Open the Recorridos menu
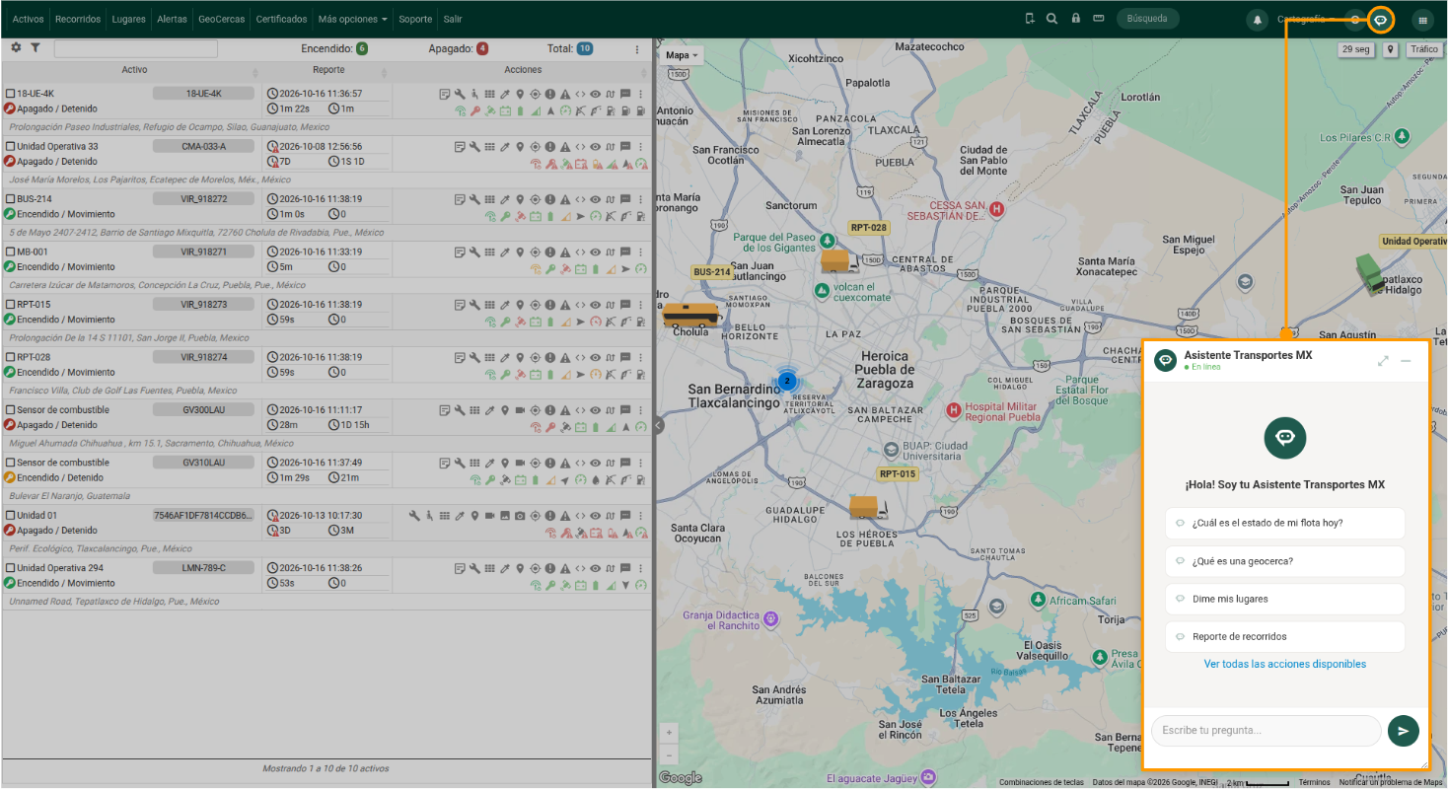 78,19
